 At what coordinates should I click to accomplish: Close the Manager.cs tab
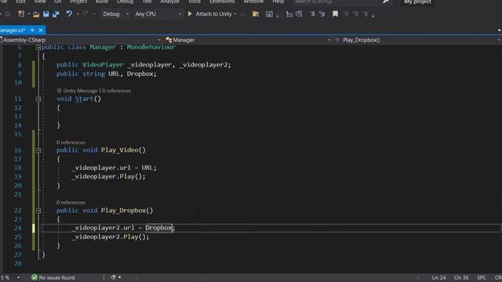(41, 30)
